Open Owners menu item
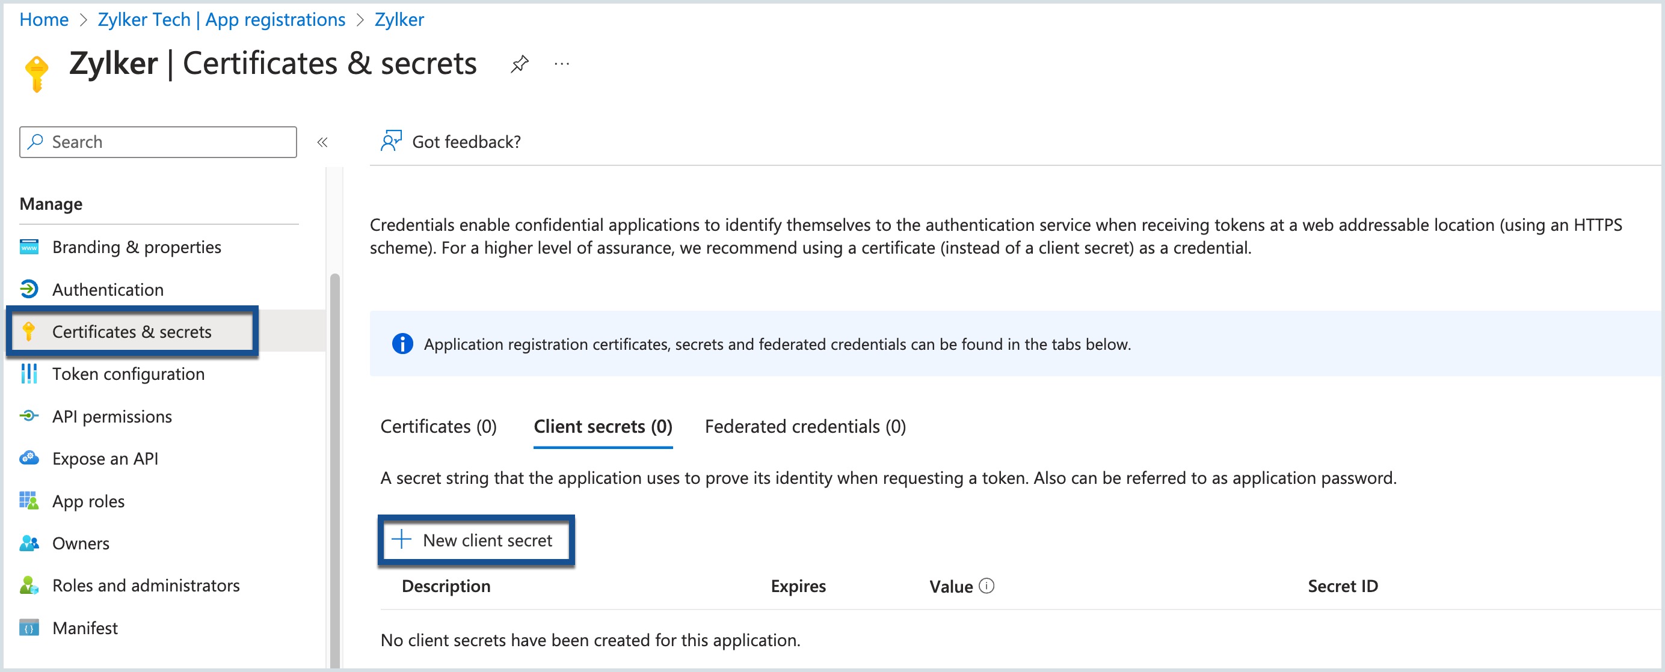Viewport: 1665px width, 672px height. pyautogui.click(x=80, y=543)
